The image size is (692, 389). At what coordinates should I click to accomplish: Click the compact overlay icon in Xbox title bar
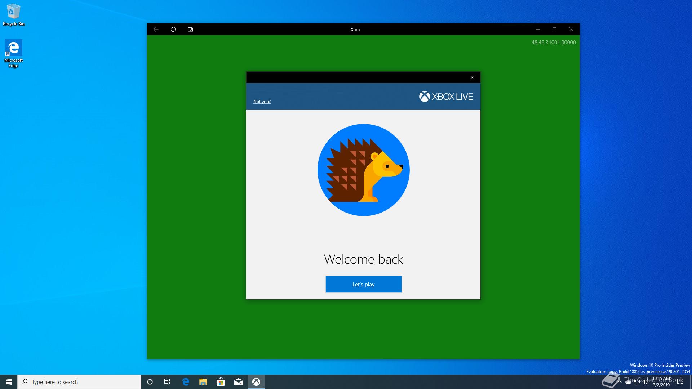(x=190, y=30)
